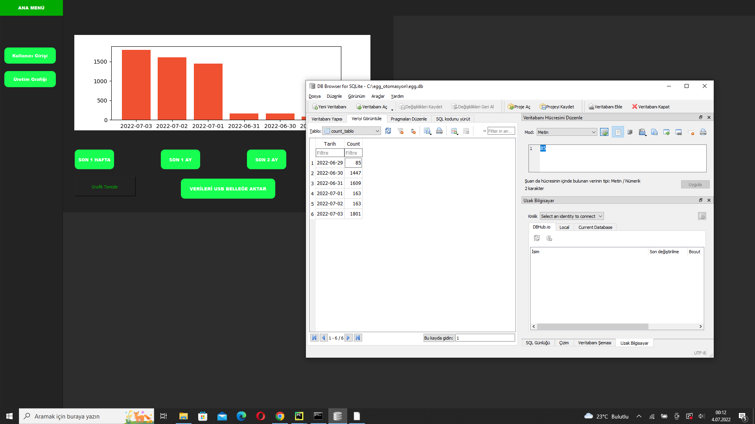Switch to Çizim bottom tab
This screenshot has height=424, width=755.
click(564, 343)
